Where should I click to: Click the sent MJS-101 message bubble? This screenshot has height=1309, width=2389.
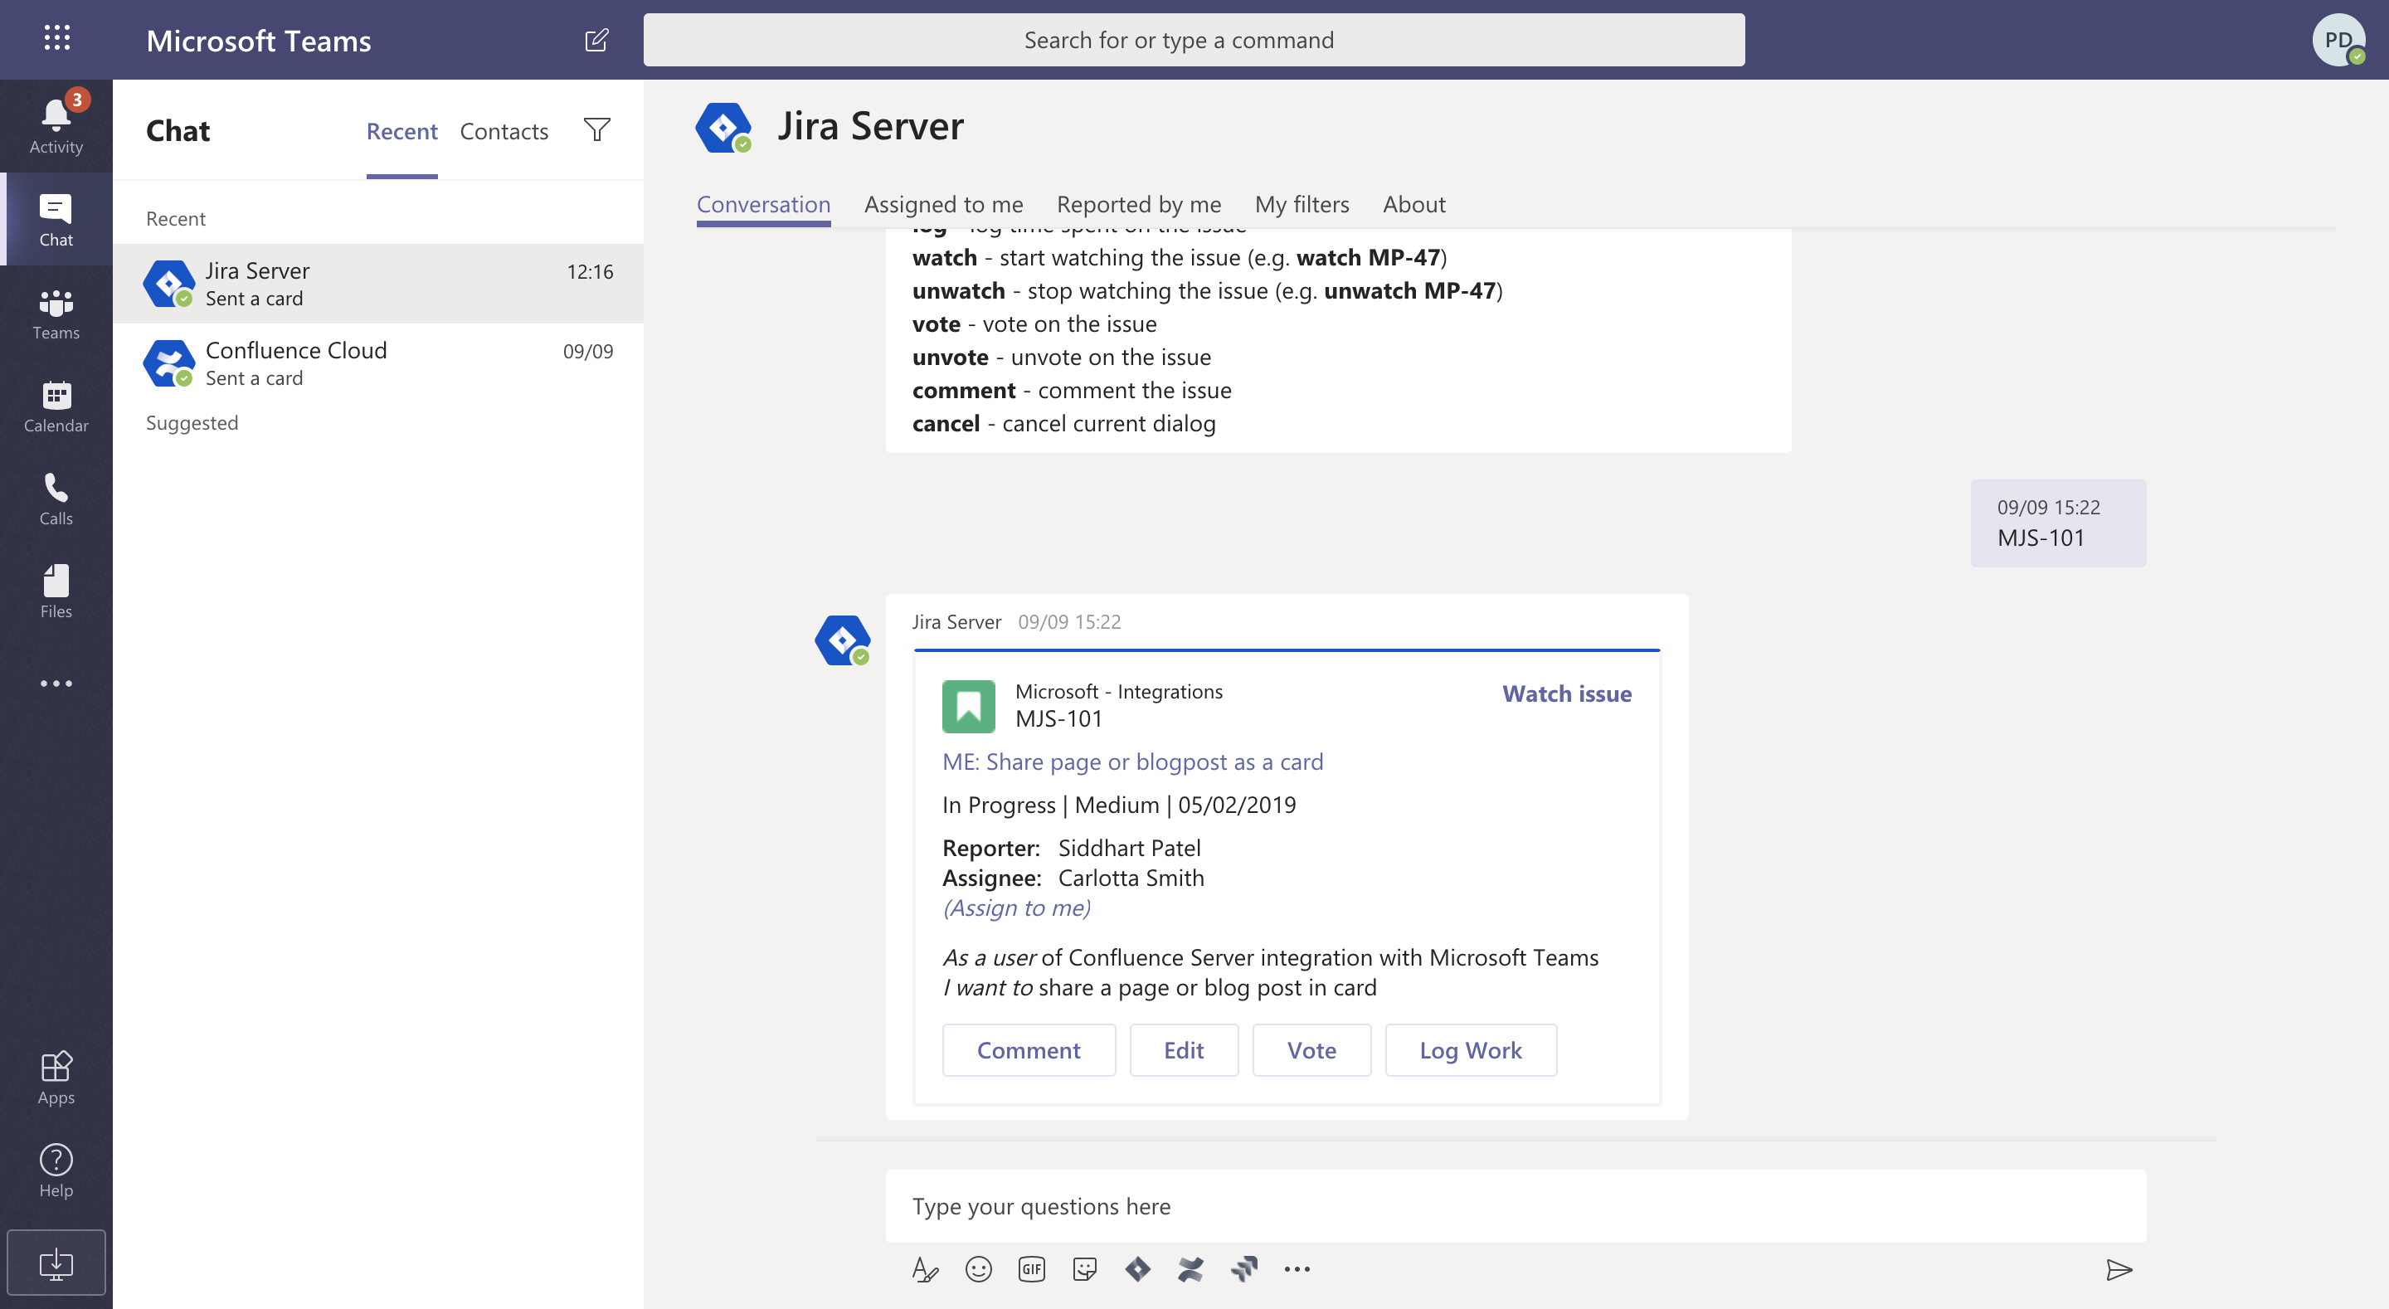(2058, 523)
